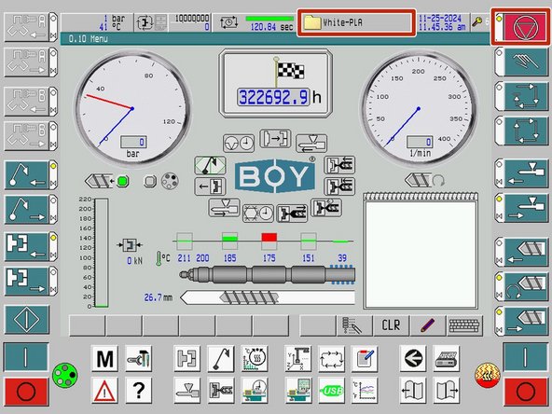
Task: Open the tools setup page icon
Action: coord(138,358)
